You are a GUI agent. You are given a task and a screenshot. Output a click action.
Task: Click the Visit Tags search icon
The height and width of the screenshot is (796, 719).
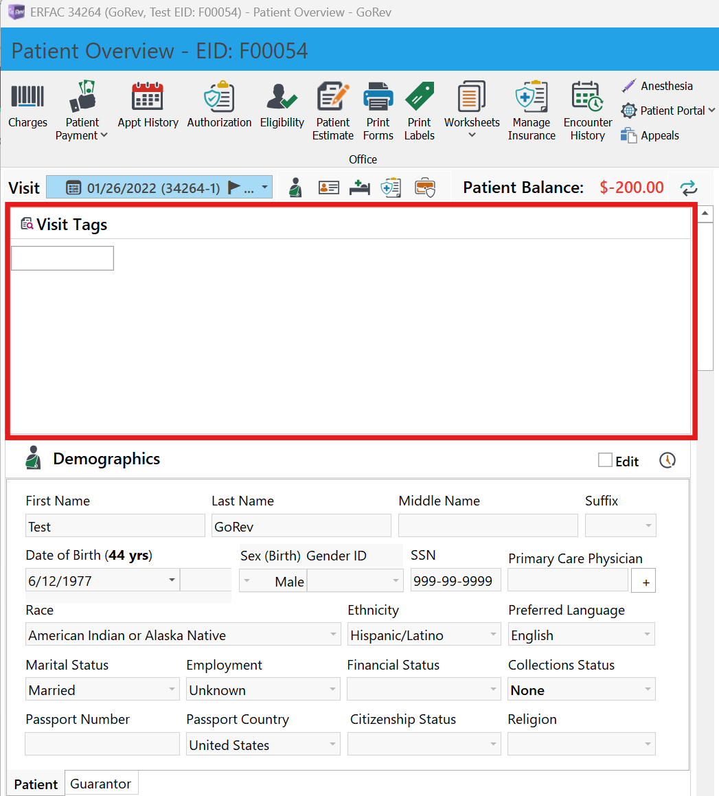click(27, 223)
